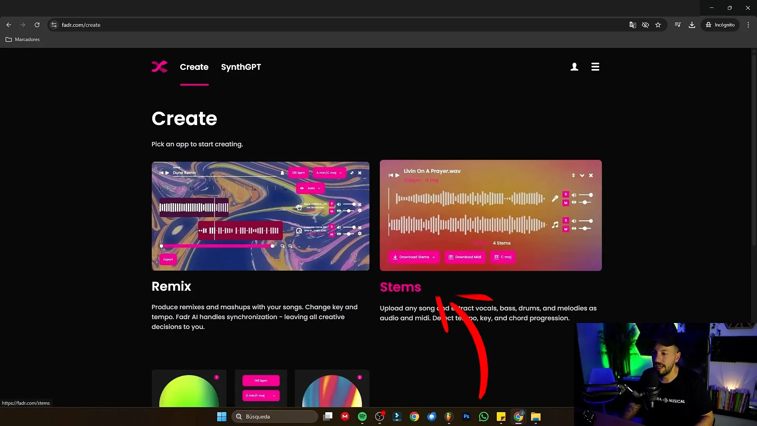Open Filmora from the taskbar
Viewport: 757px width, 426px height.
coord(397,417)
